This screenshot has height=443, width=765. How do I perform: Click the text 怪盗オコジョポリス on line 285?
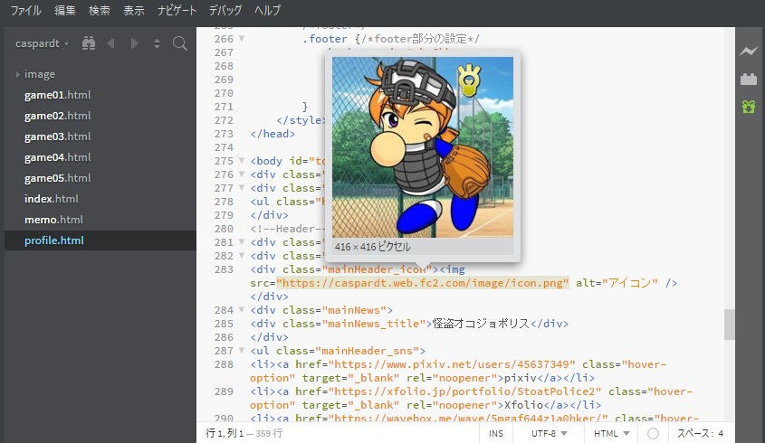pyautogui.click(x=481, y=324)
